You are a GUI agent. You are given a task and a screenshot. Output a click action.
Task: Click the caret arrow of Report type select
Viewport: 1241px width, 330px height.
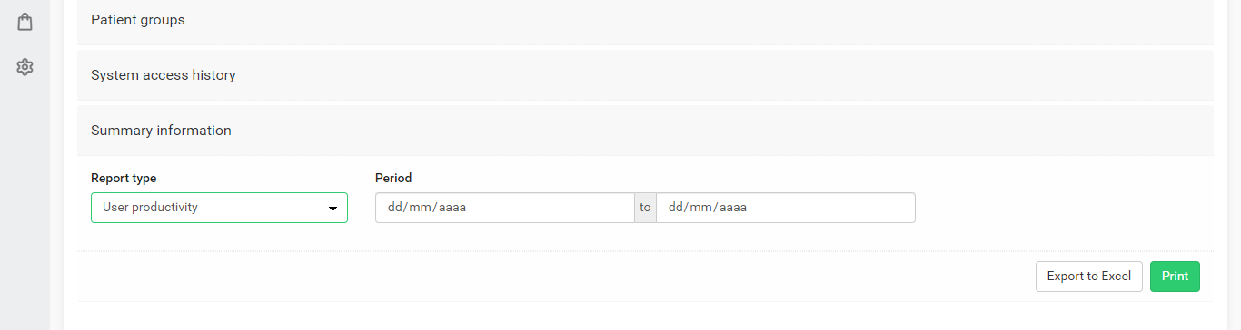tap(333, 209)
